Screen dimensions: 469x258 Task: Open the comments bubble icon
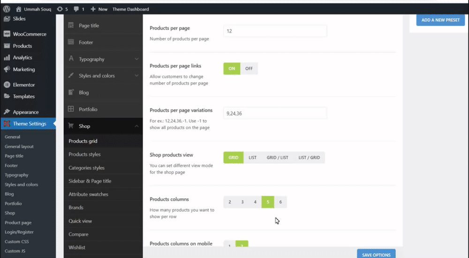click(x=76, y=9)
